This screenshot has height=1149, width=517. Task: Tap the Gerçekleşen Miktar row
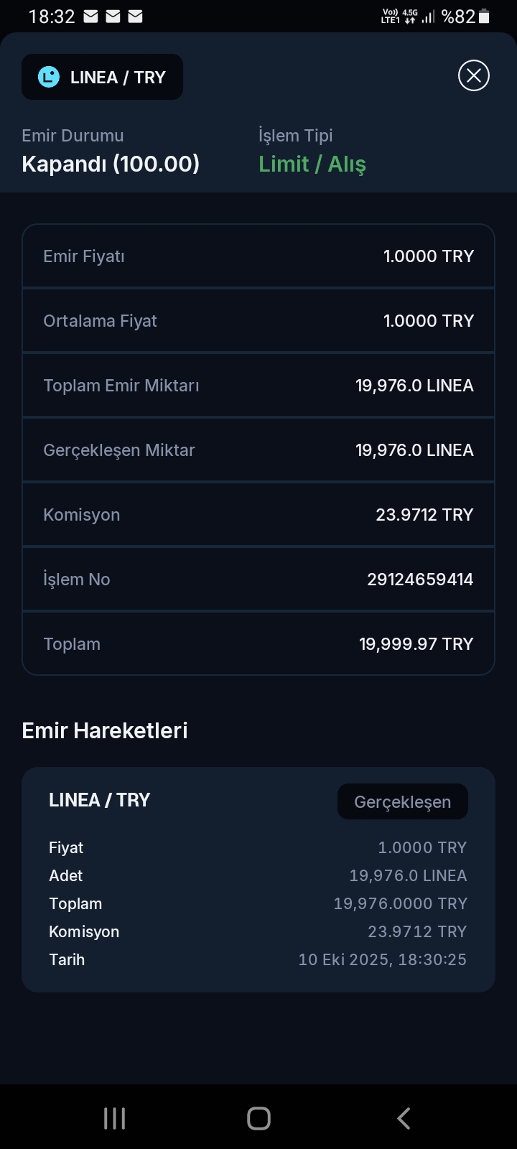(x=258, y=450)
